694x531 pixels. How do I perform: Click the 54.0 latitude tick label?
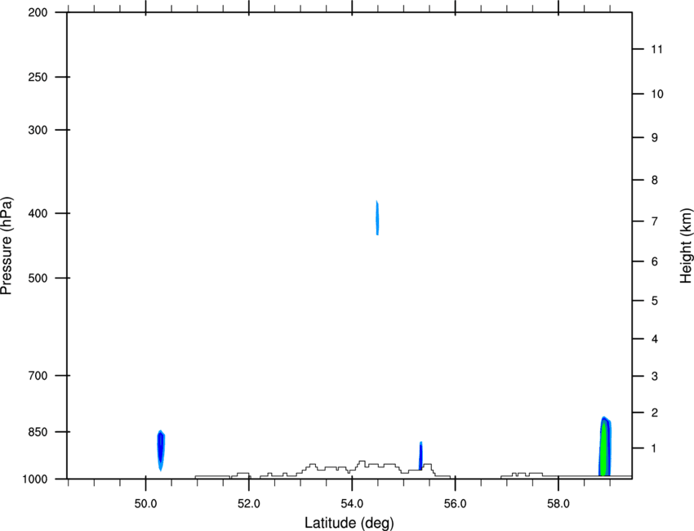353,504
